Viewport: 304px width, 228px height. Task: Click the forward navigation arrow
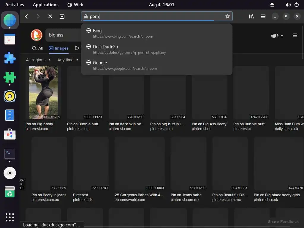(38, 17)
